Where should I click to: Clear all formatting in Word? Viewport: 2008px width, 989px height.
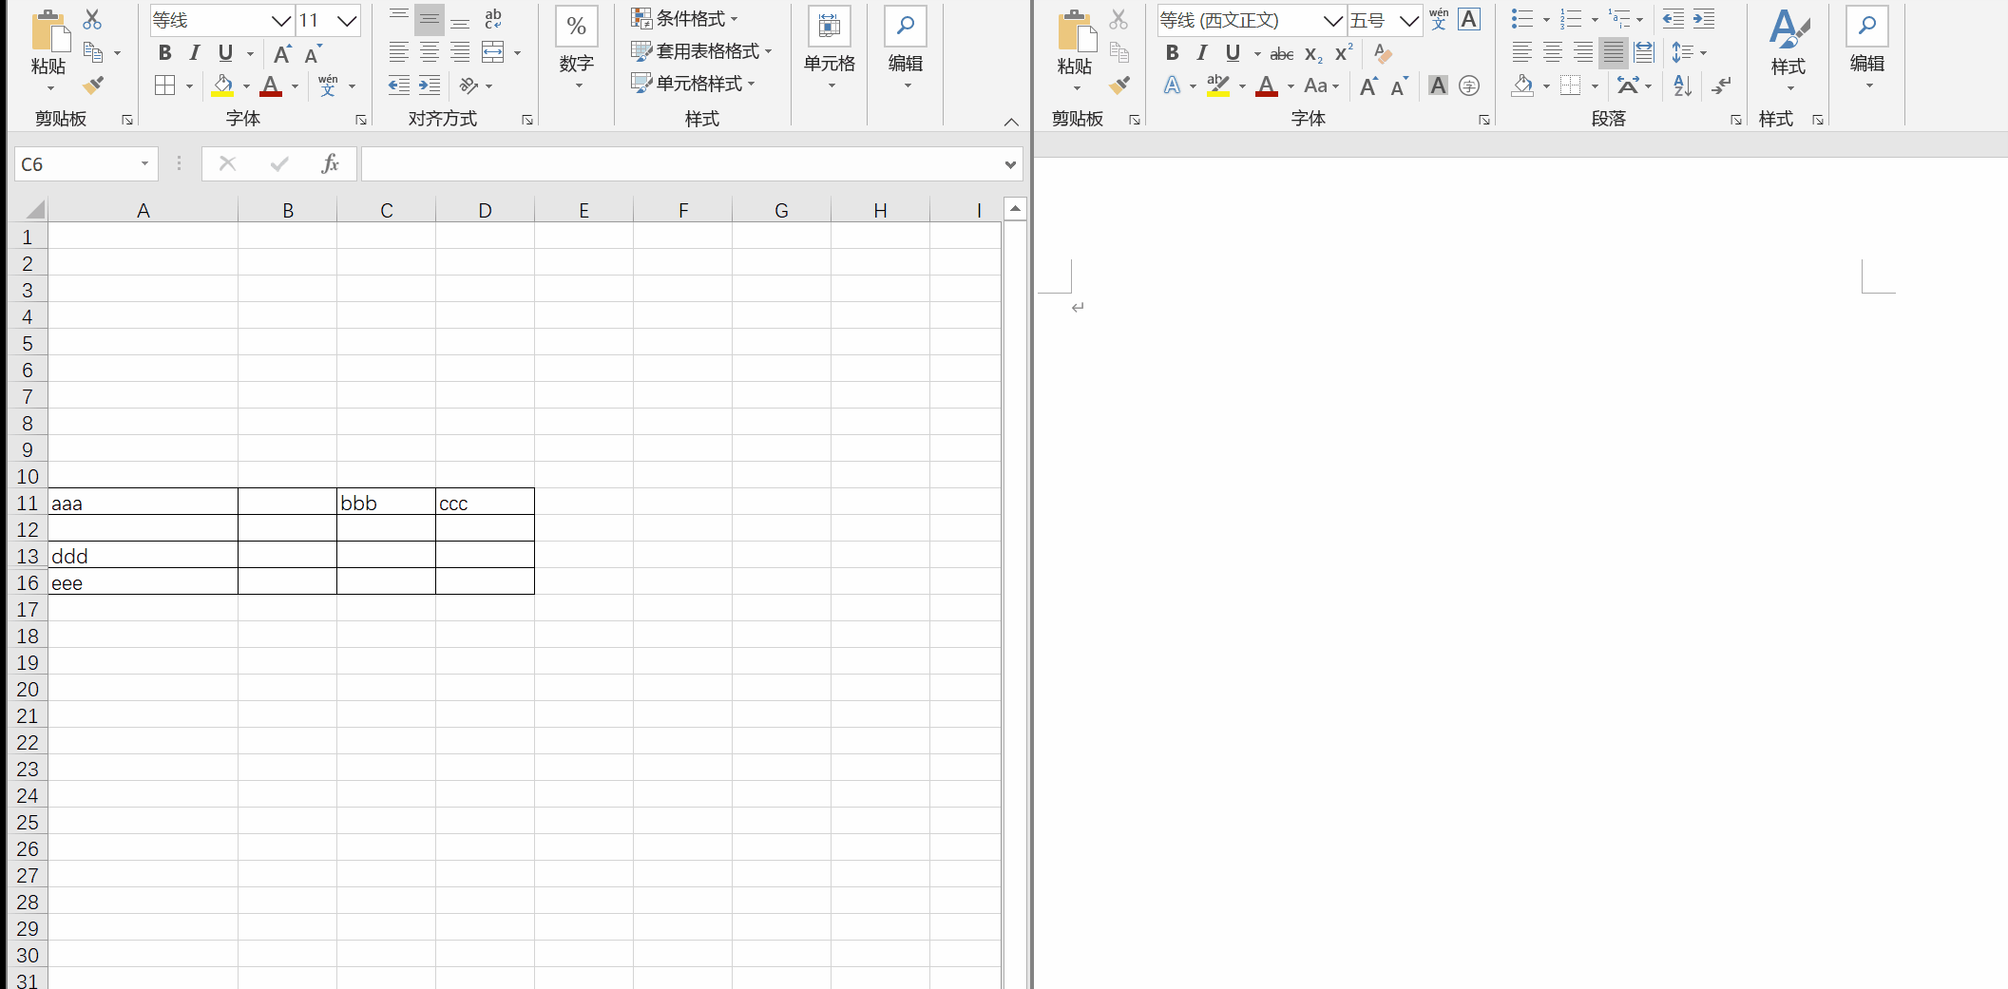(x=1384, y=54)
